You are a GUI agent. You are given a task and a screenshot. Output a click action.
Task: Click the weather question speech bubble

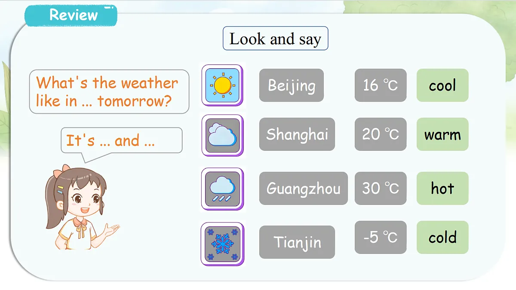coord(109,92)
